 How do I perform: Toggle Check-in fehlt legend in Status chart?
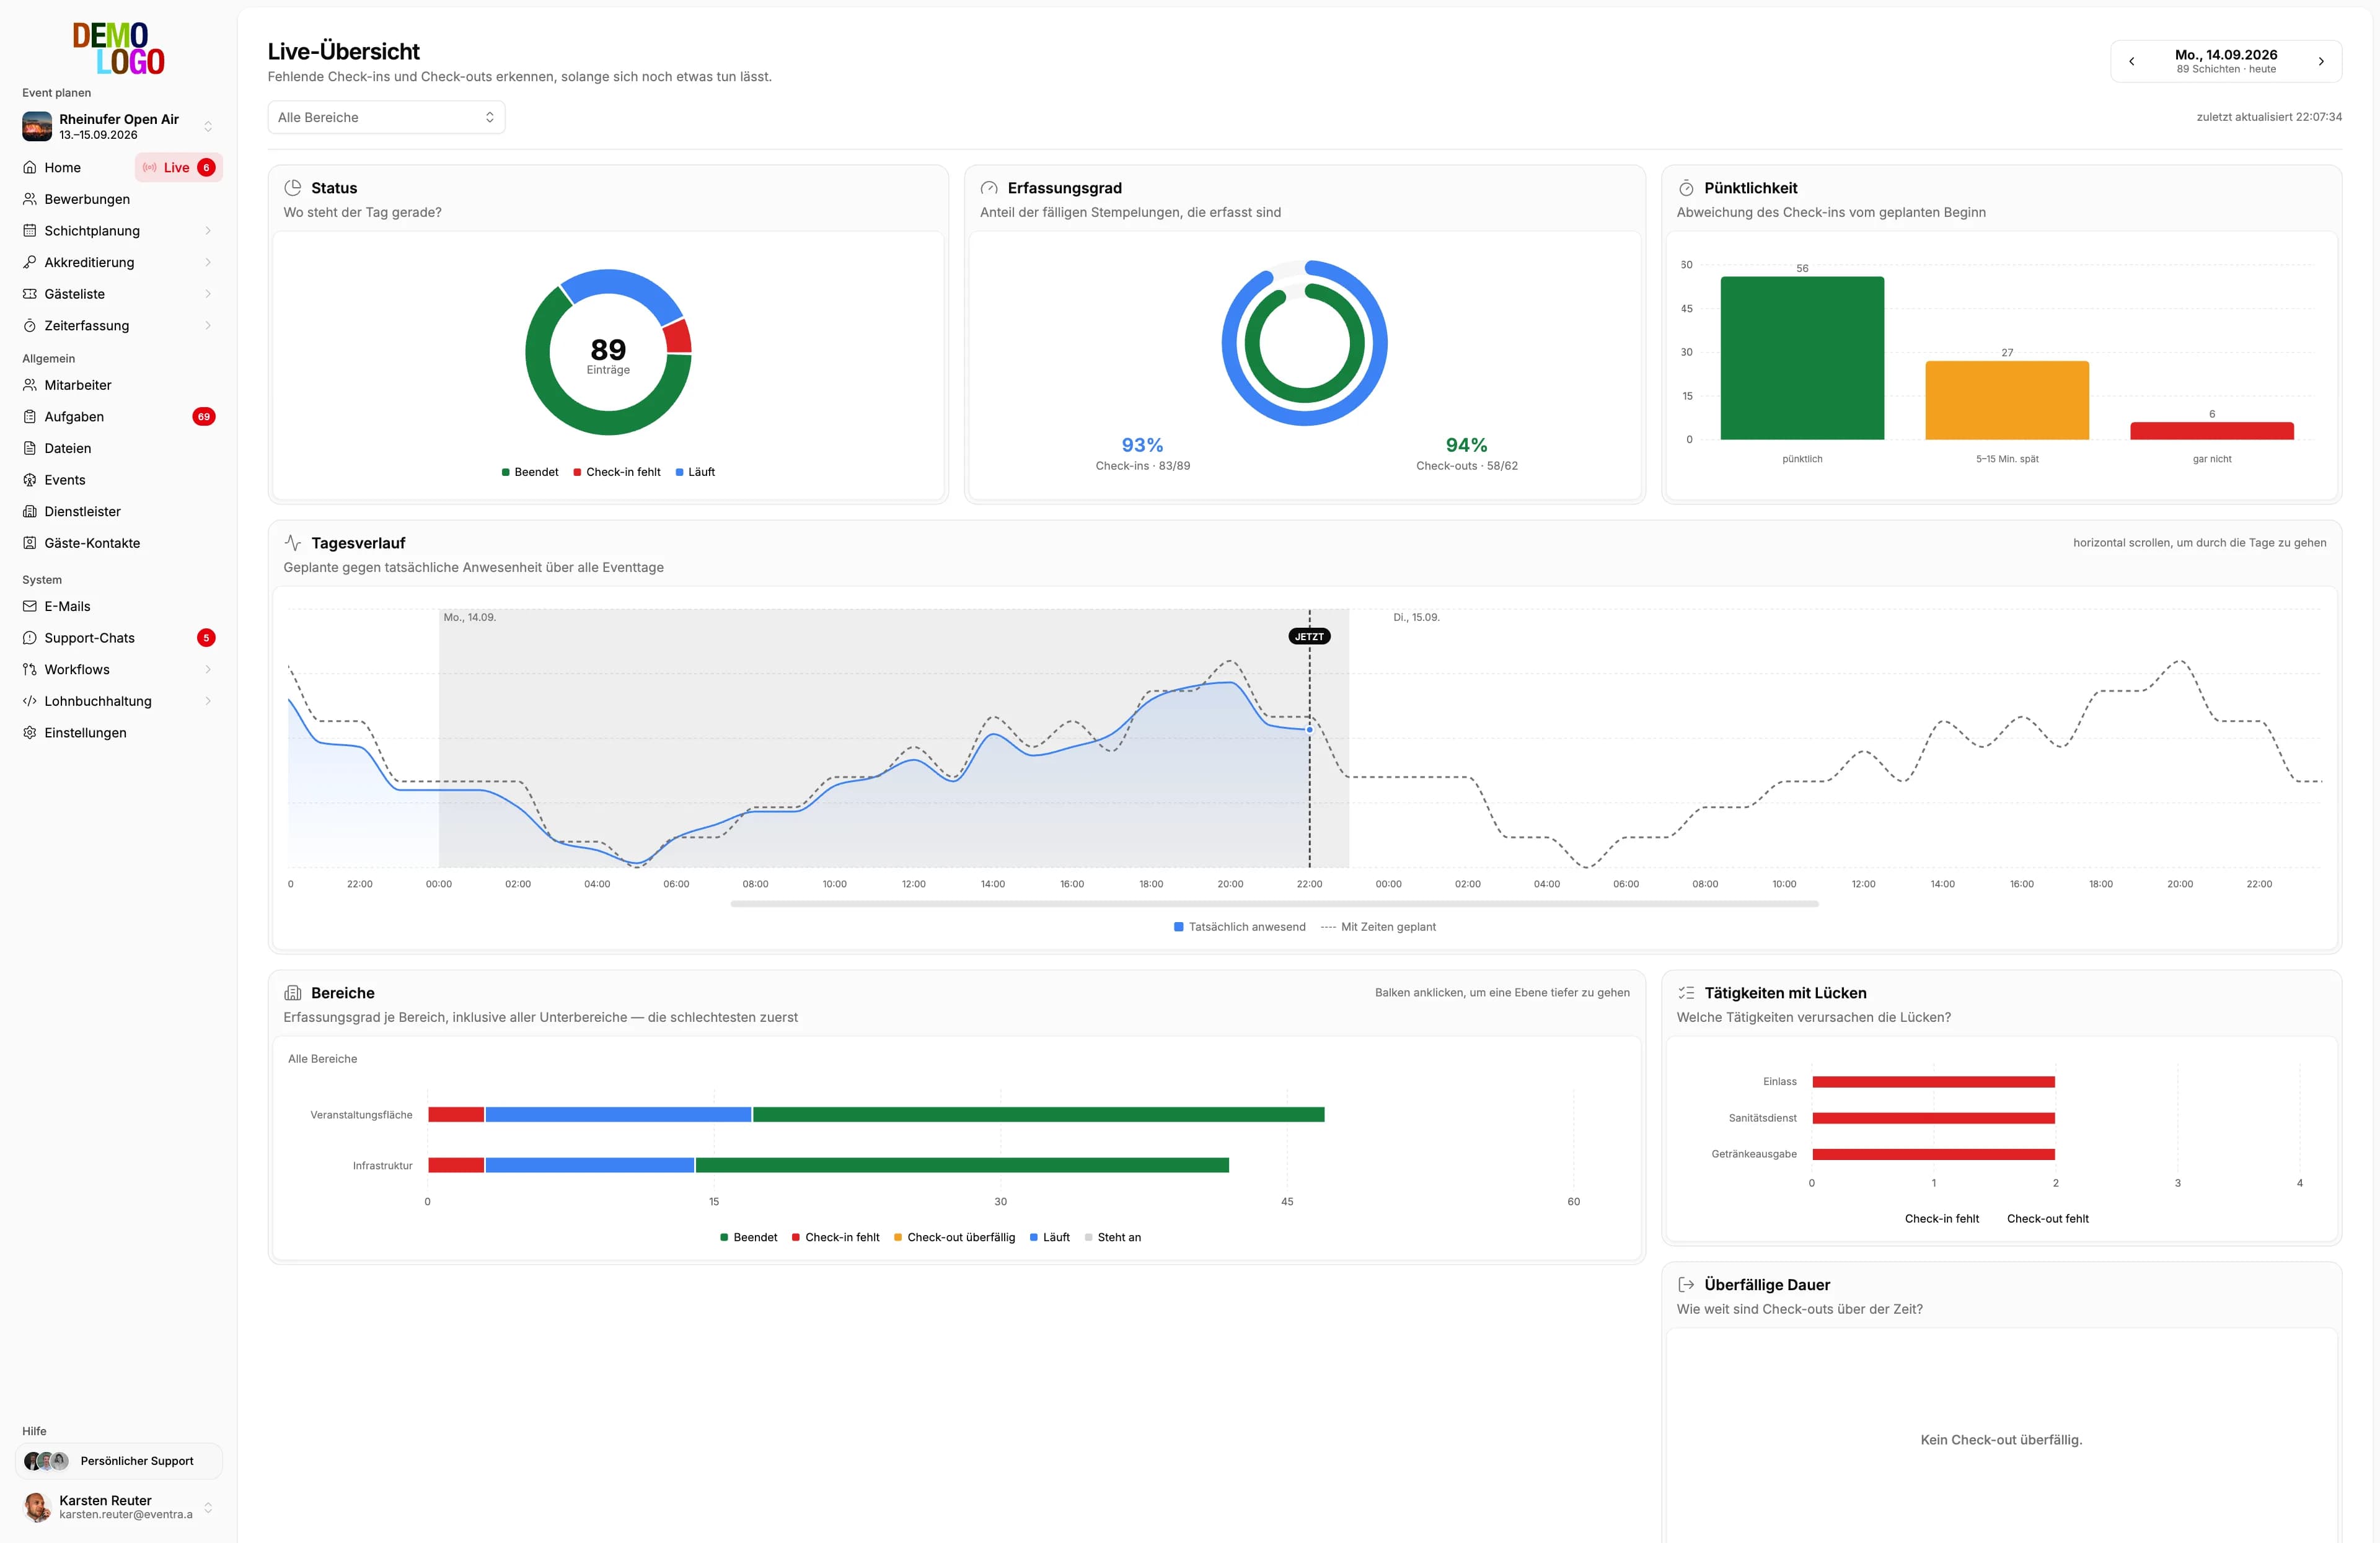tap(617, 472)
